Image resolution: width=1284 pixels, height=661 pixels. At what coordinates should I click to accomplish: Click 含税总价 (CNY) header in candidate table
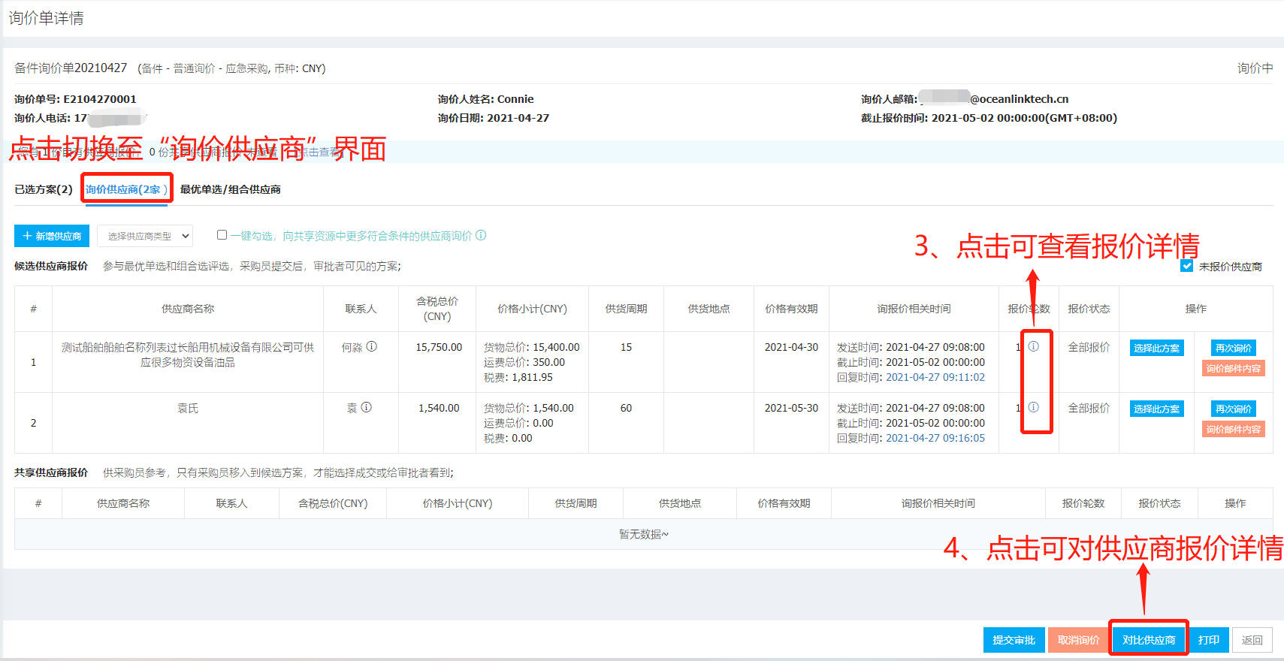pyautogui.click(x=437, y=309)
